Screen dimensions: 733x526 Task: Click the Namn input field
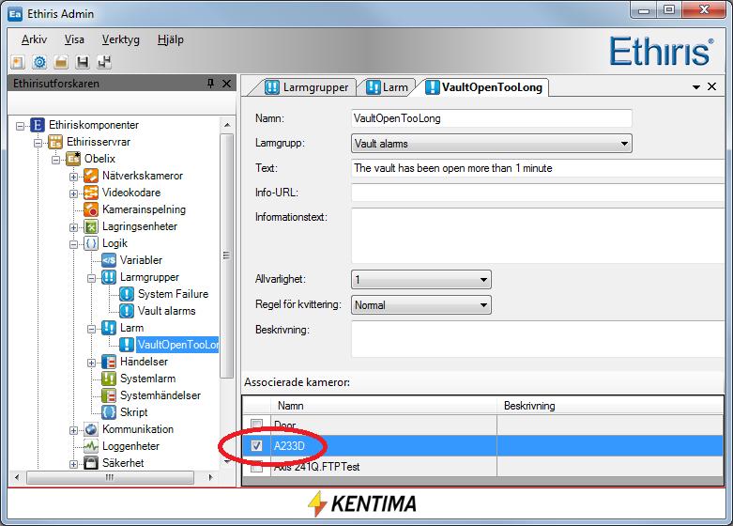click(x=491, y=118)
